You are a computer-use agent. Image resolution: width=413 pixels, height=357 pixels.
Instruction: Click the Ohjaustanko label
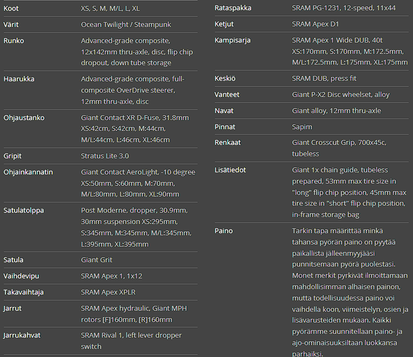coord(24,118)
